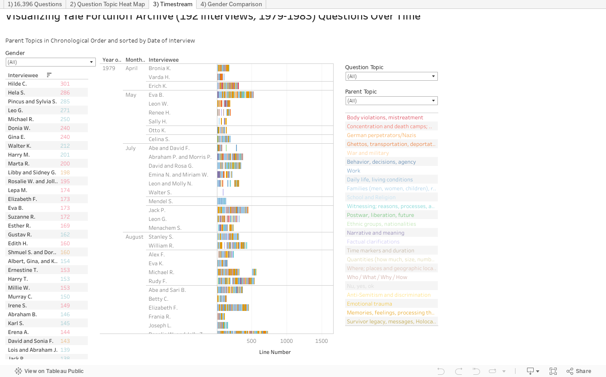Click Pincus and Sylvia S. row

coord(47,102)
